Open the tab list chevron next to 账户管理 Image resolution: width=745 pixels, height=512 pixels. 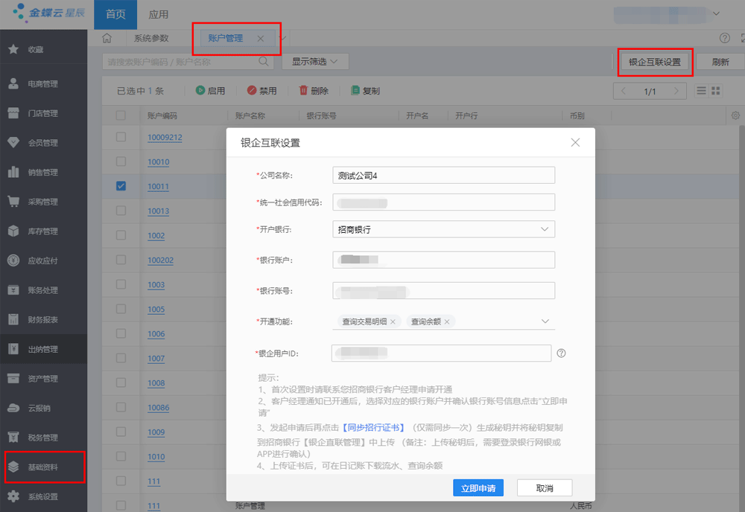283,38
